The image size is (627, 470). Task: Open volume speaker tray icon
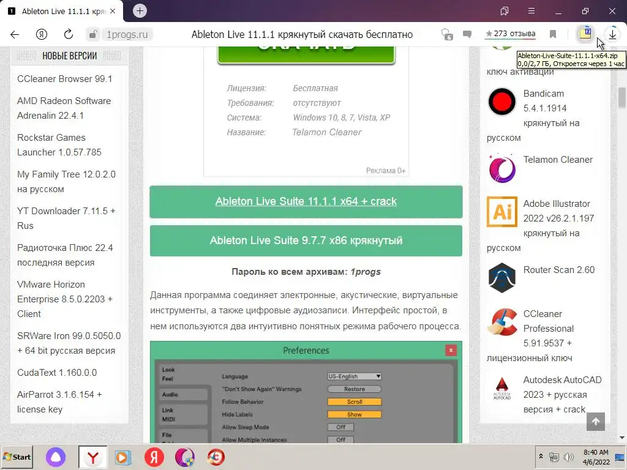(568, 457)
